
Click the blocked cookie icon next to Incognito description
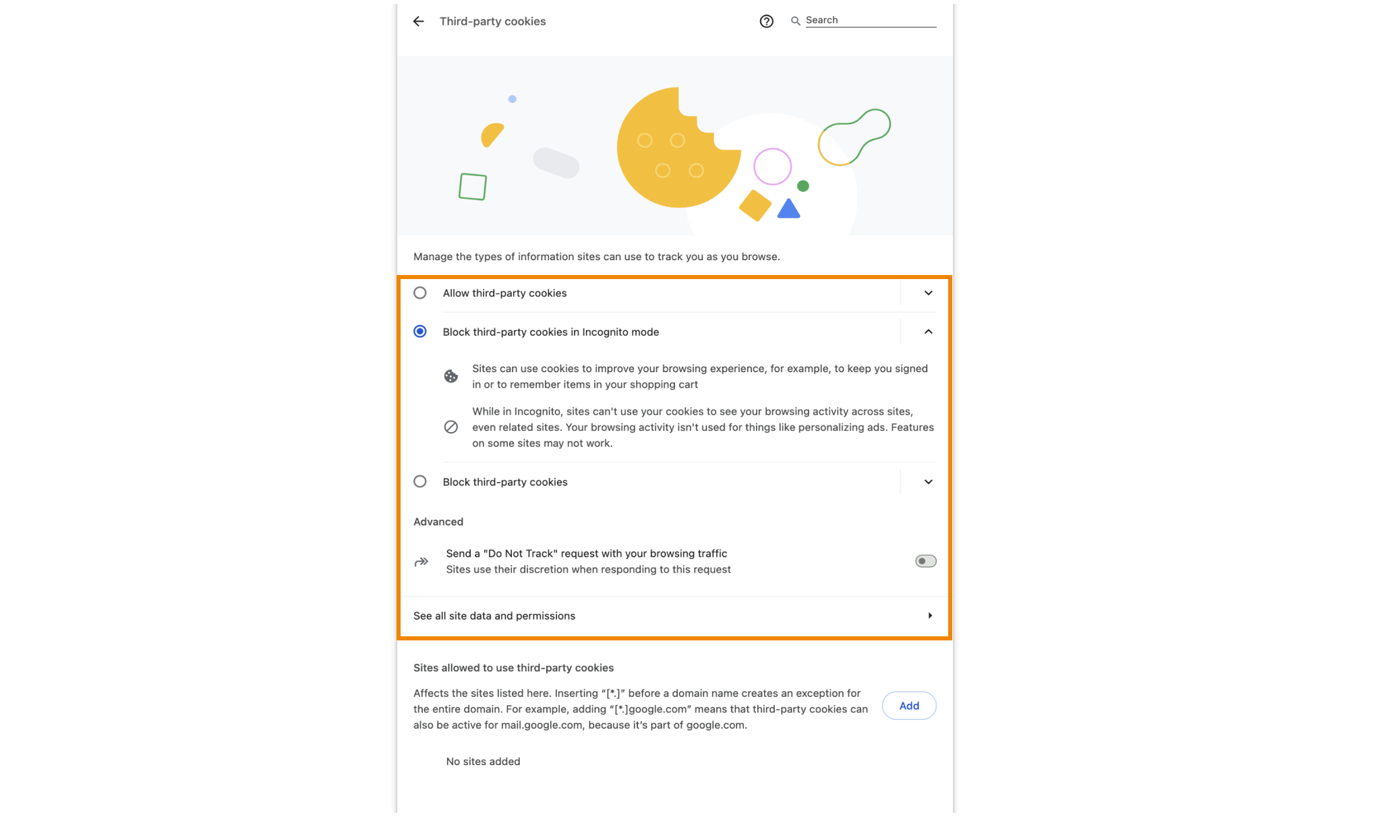451,426
